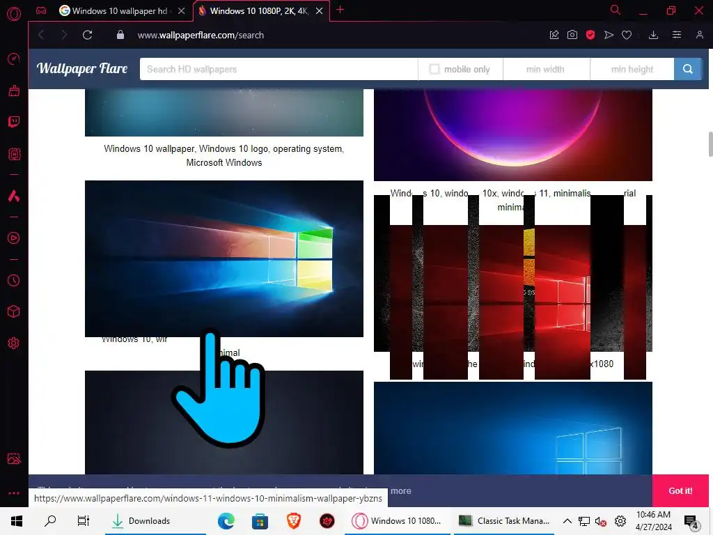Viewport: 713px width, 535px height.
Task: Search in tabs magnifier icon
Action: [x=616, y=10]
